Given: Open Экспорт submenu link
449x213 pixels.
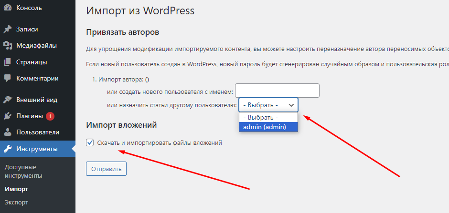Looking at the screenshot, I should (x=16, y=203).
